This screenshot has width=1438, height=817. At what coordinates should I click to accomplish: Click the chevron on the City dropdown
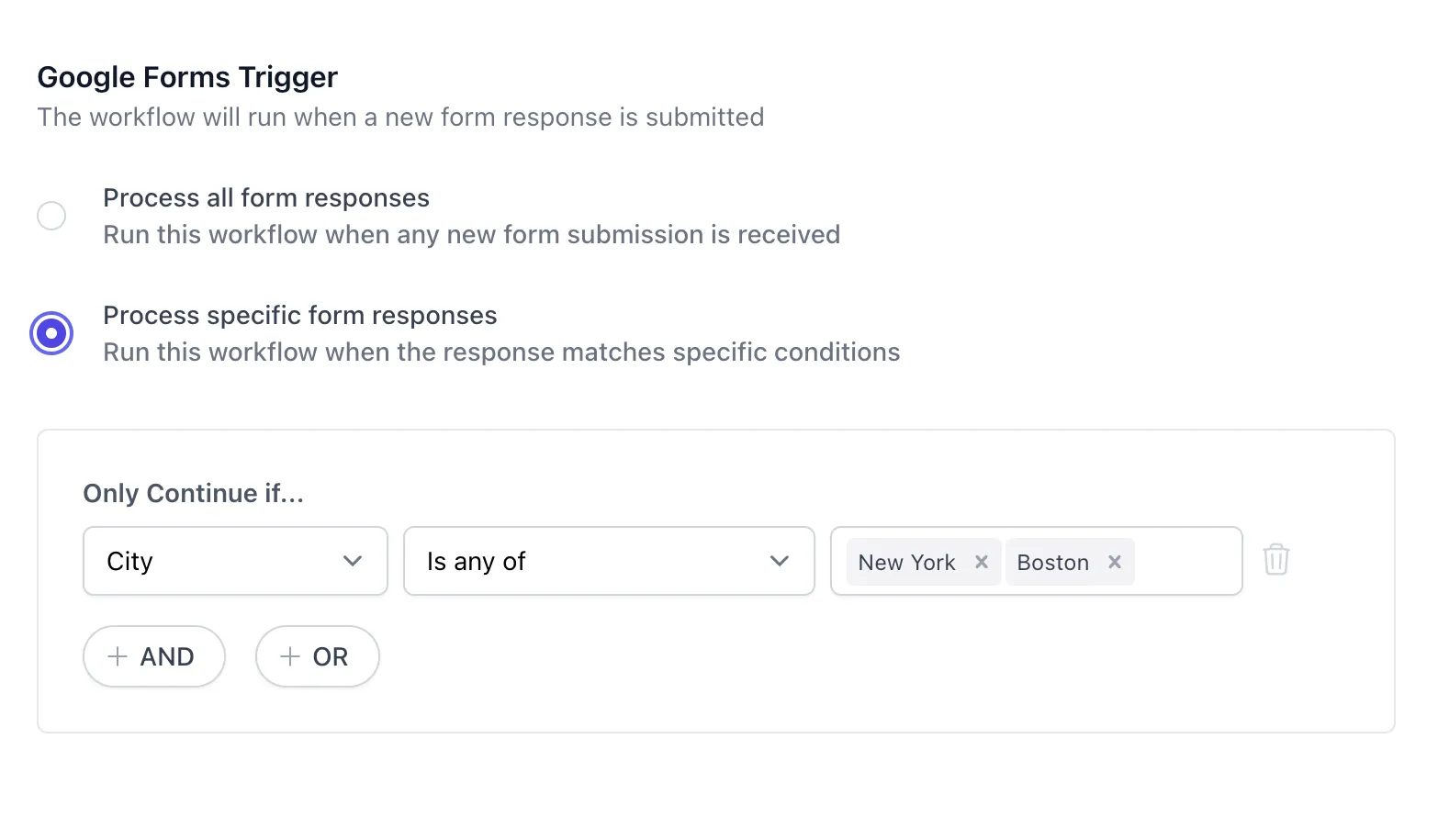pyautogui.click(x=352, y=561)
